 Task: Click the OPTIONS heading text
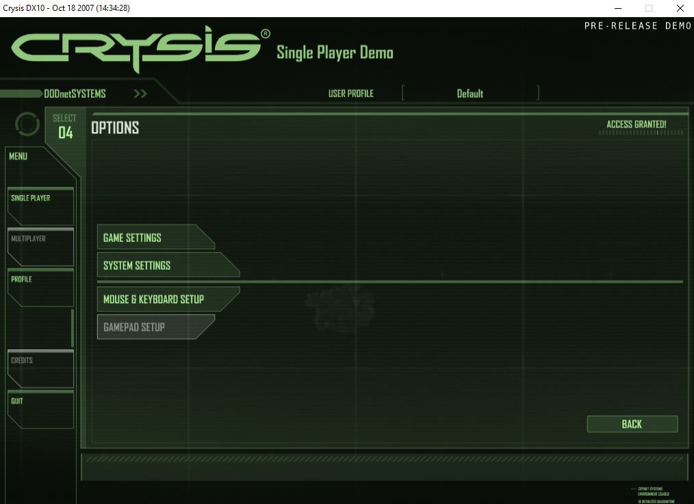(115, 128)
